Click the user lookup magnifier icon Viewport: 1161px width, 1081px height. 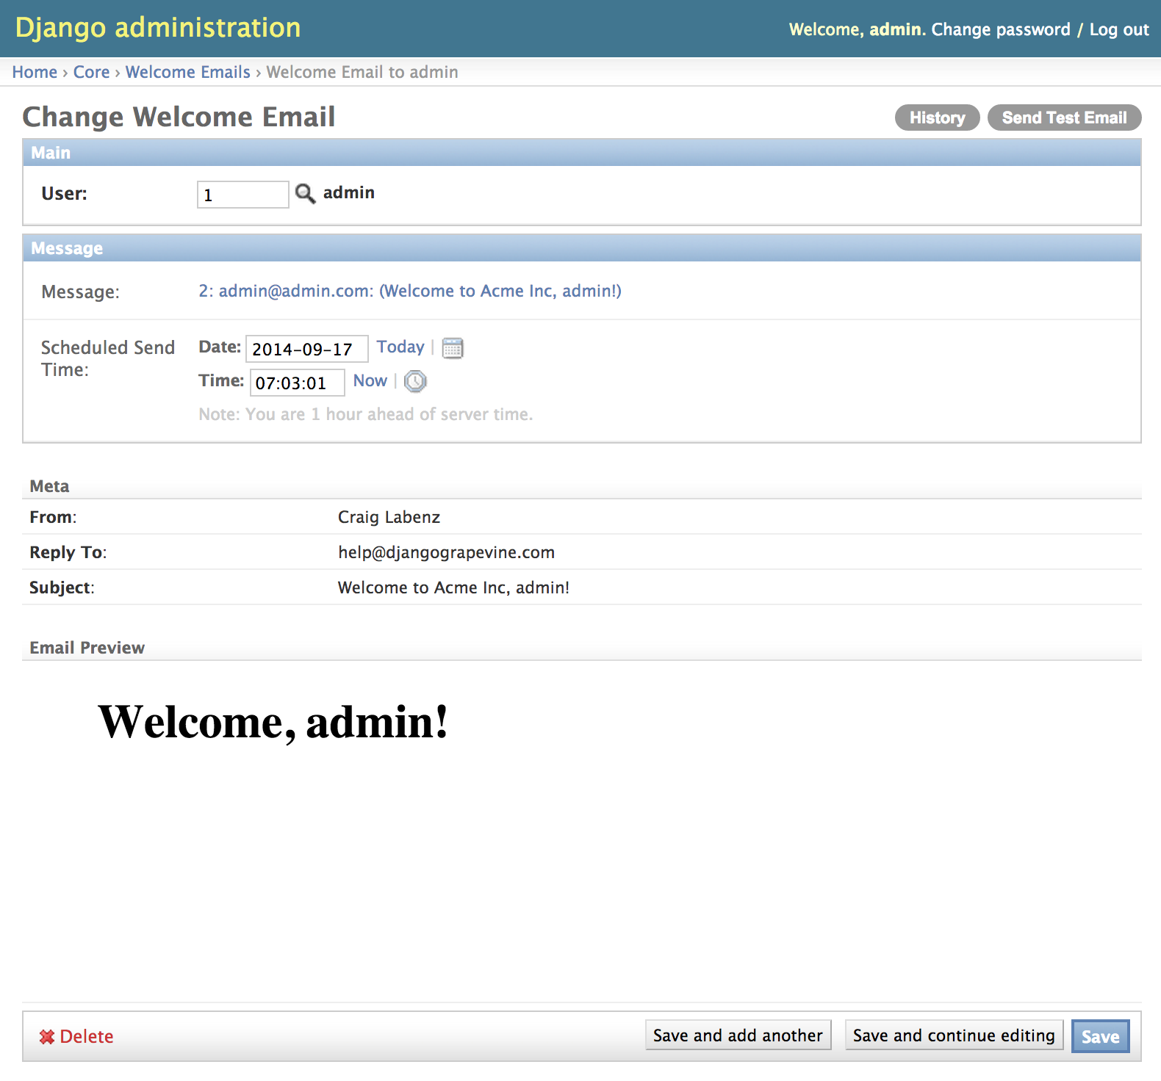(x=305, y=194)
